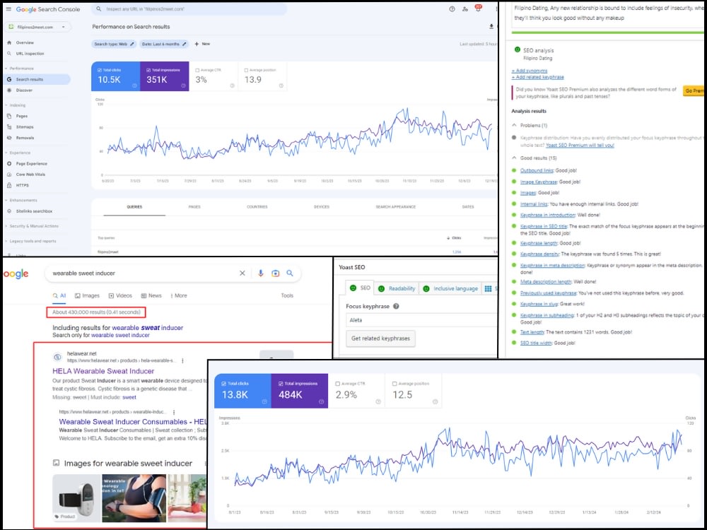707x530 pixels.
Task: Check Average position on the 13.9 card
Action: point(246,70)
